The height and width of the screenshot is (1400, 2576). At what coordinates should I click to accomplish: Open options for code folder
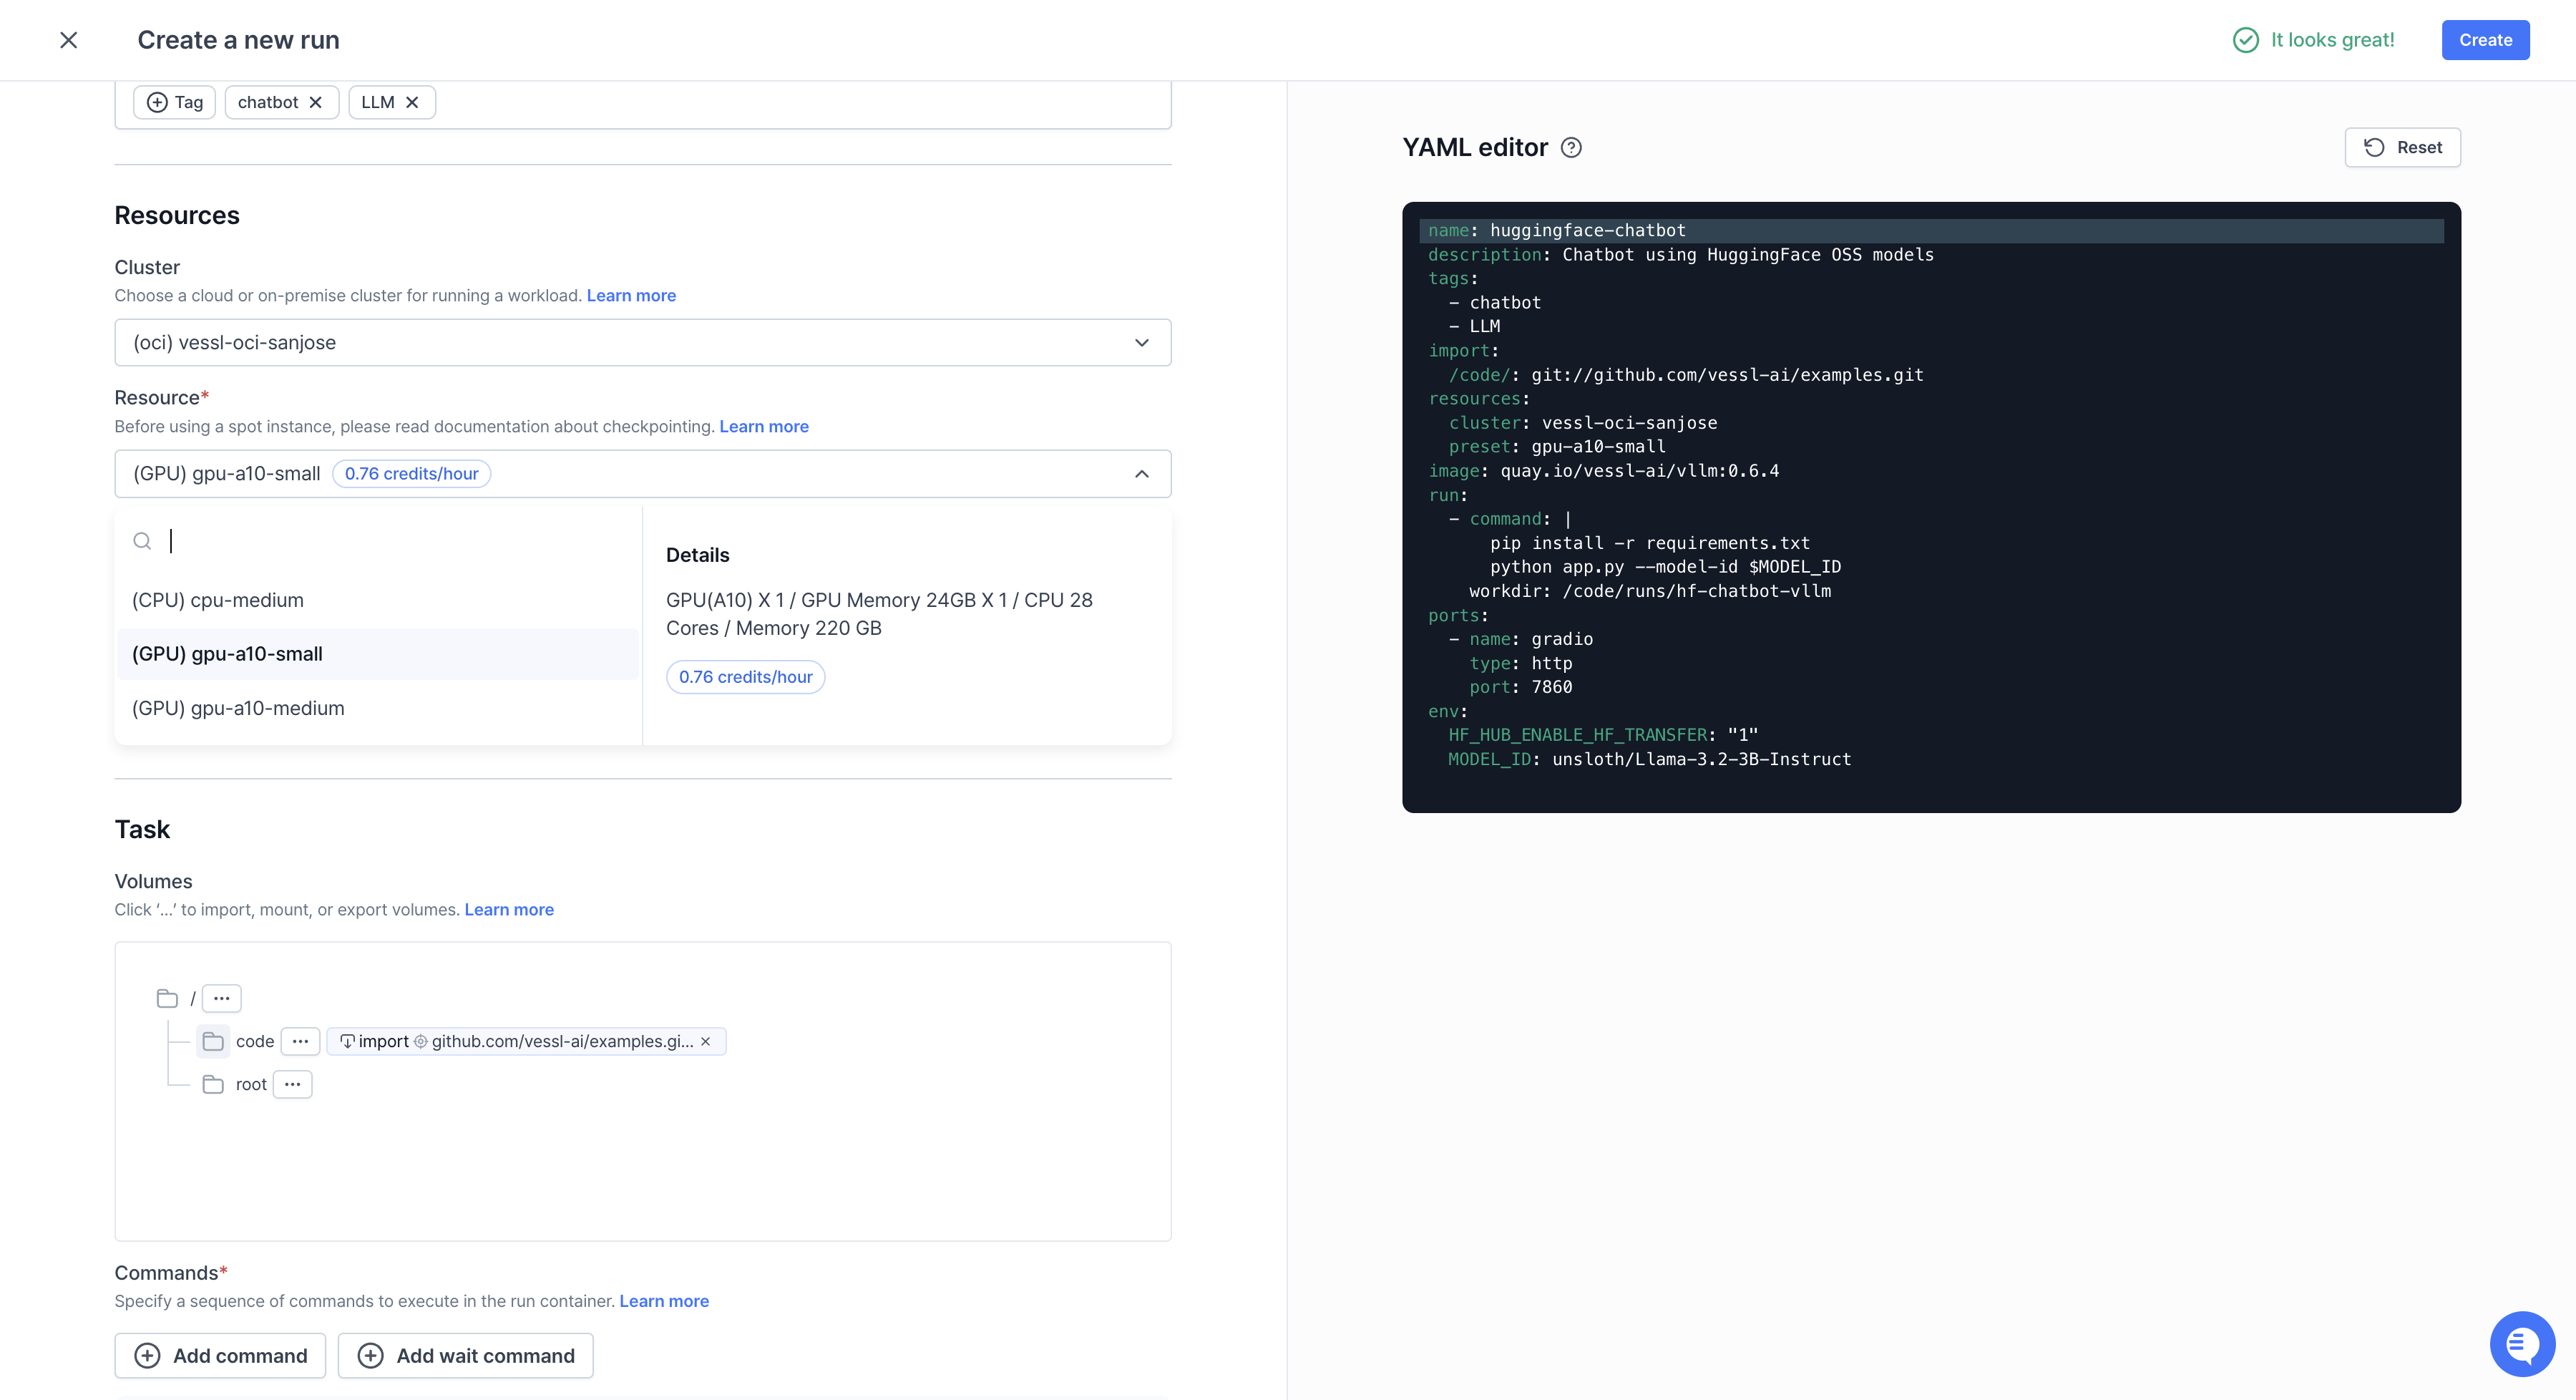[x=300, y=1041]
